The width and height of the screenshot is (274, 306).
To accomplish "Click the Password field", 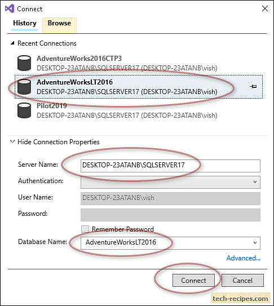I will 170,215.
